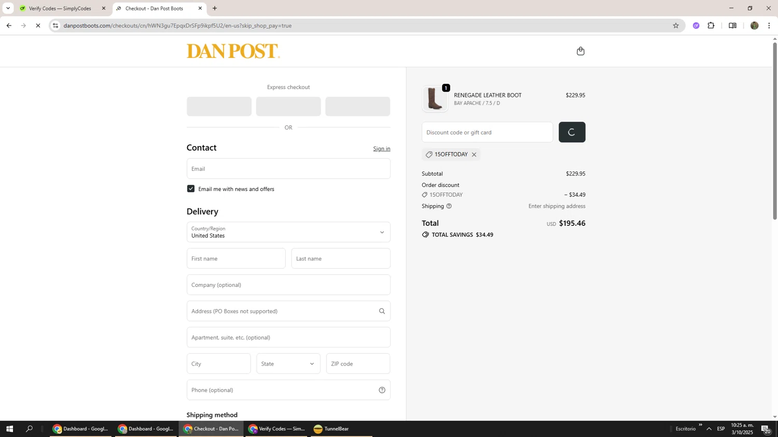Open the shopping cart bag icon

[x=580, y=51]
